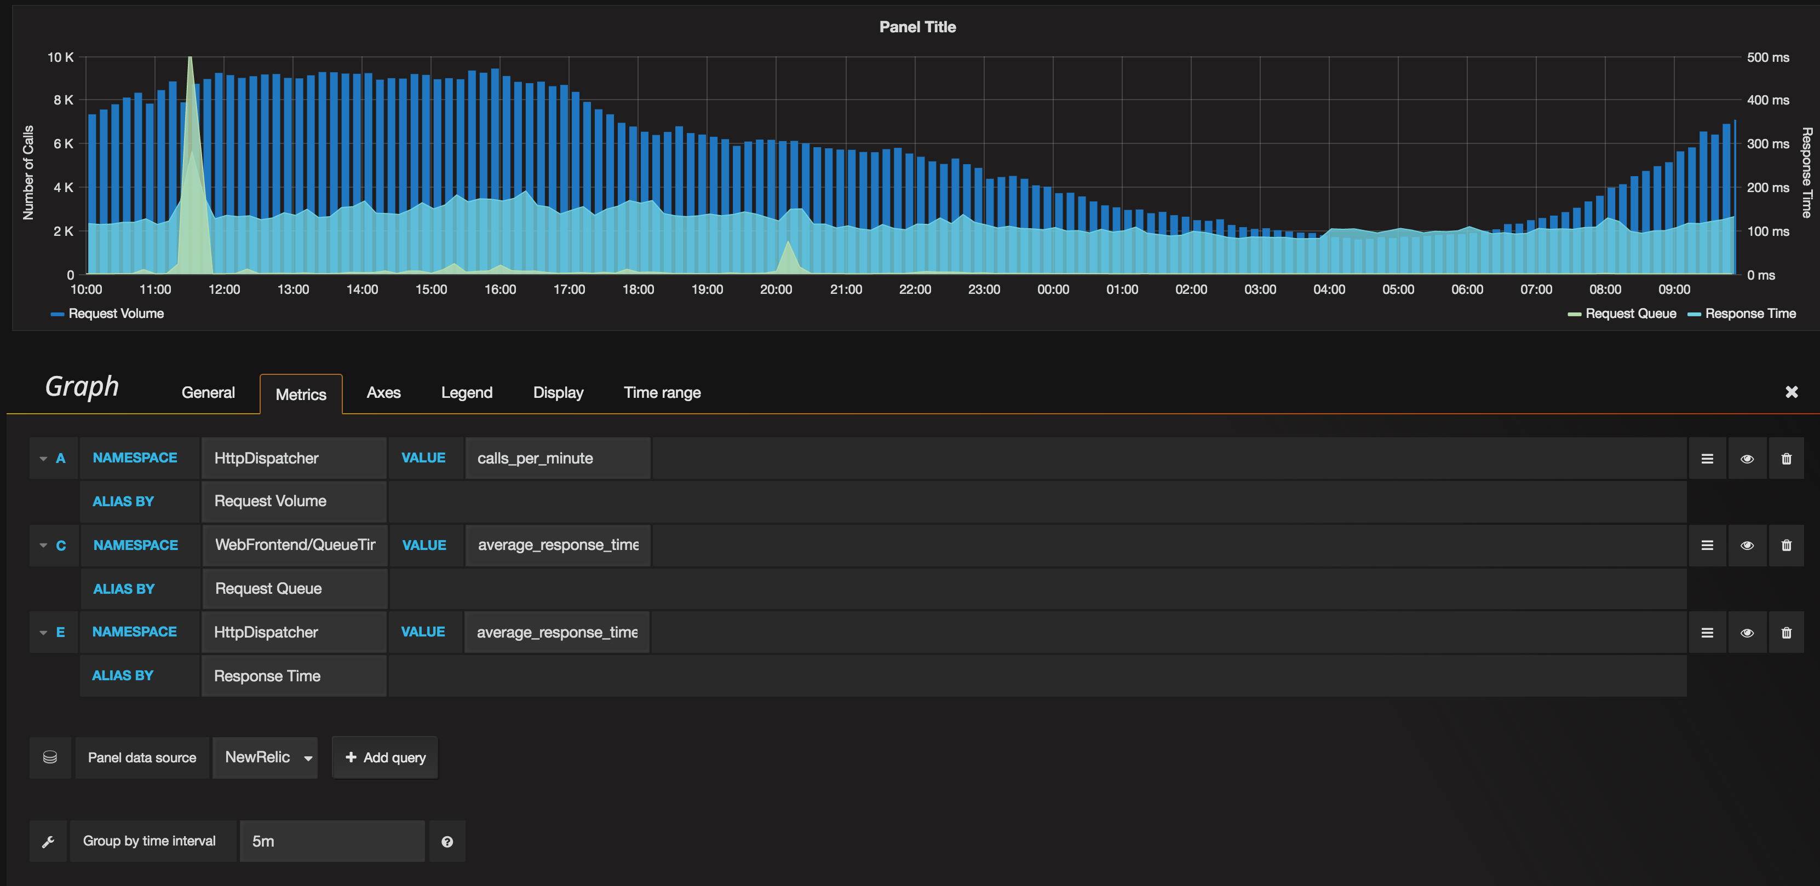Toggle Response Time series in the legend
This screenshot has width=1820, height=886.
pyautogui.click(x=1750, y=314)
